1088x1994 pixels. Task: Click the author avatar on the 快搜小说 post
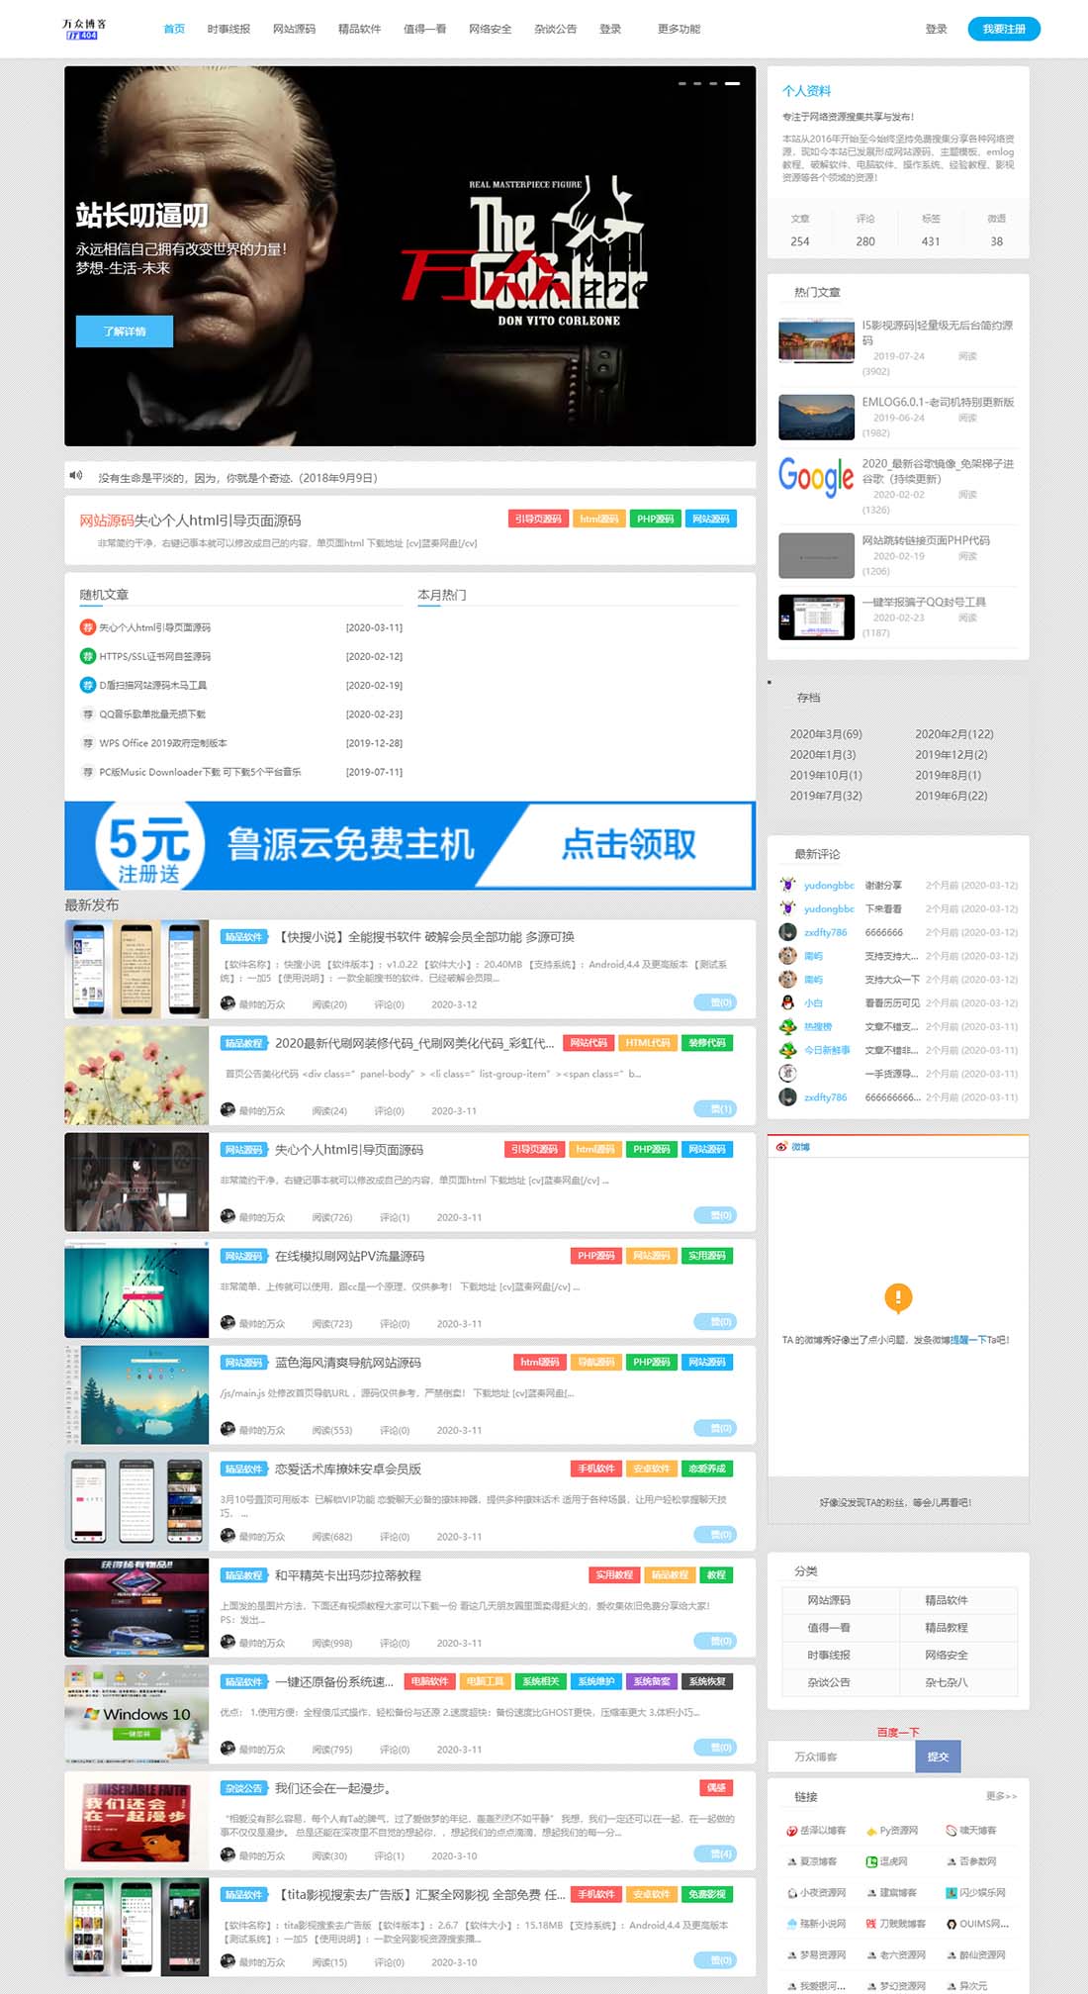(227, 1003)
